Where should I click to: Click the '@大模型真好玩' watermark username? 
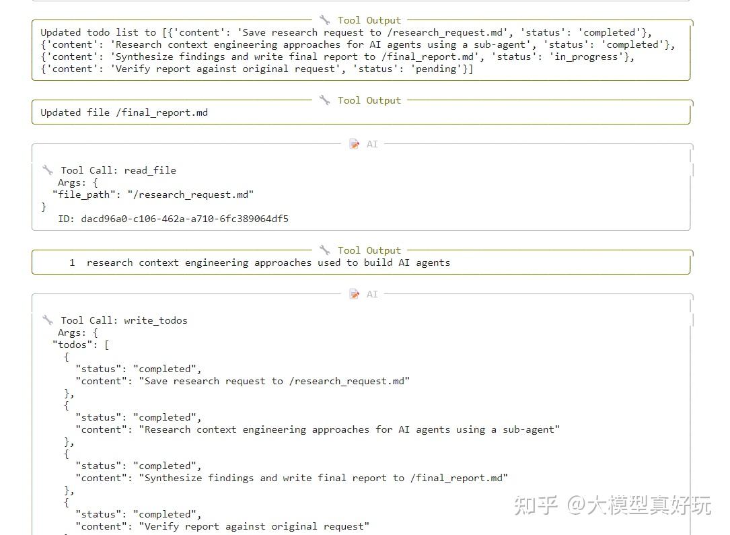pos(638,505)
